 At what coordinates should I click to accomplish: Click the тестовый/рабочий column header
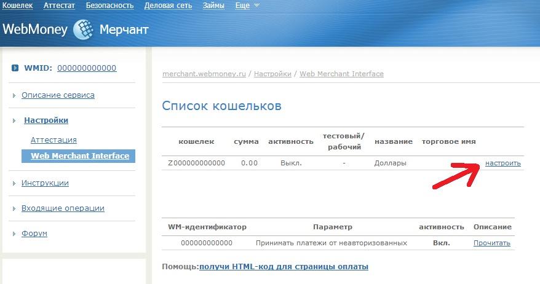pyautogui.click(x=344, y=141)
